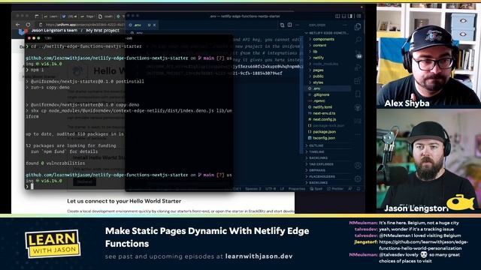Screen dimensions: 481x270
Task: Click the UTF-8 encoding status item
Action: coord(271,189)
